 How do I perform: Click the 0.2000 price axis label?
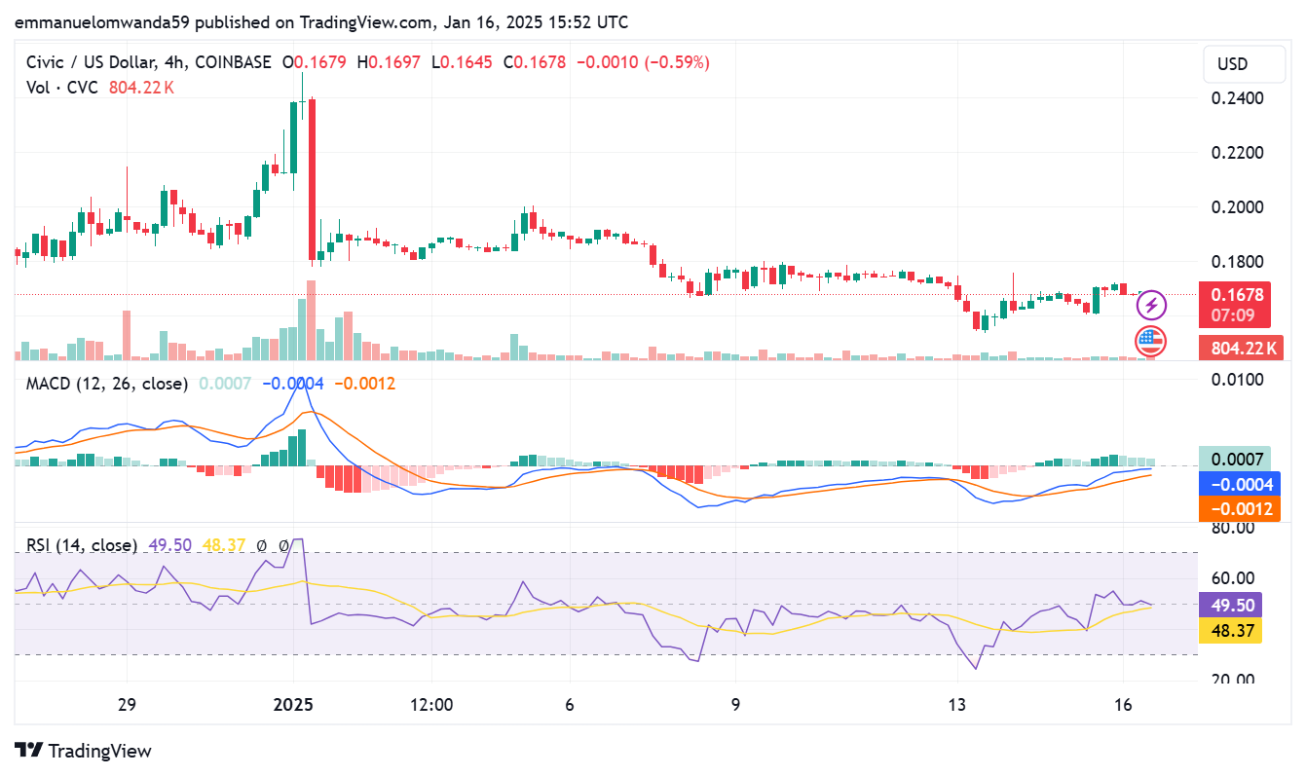coord(1237,207)
